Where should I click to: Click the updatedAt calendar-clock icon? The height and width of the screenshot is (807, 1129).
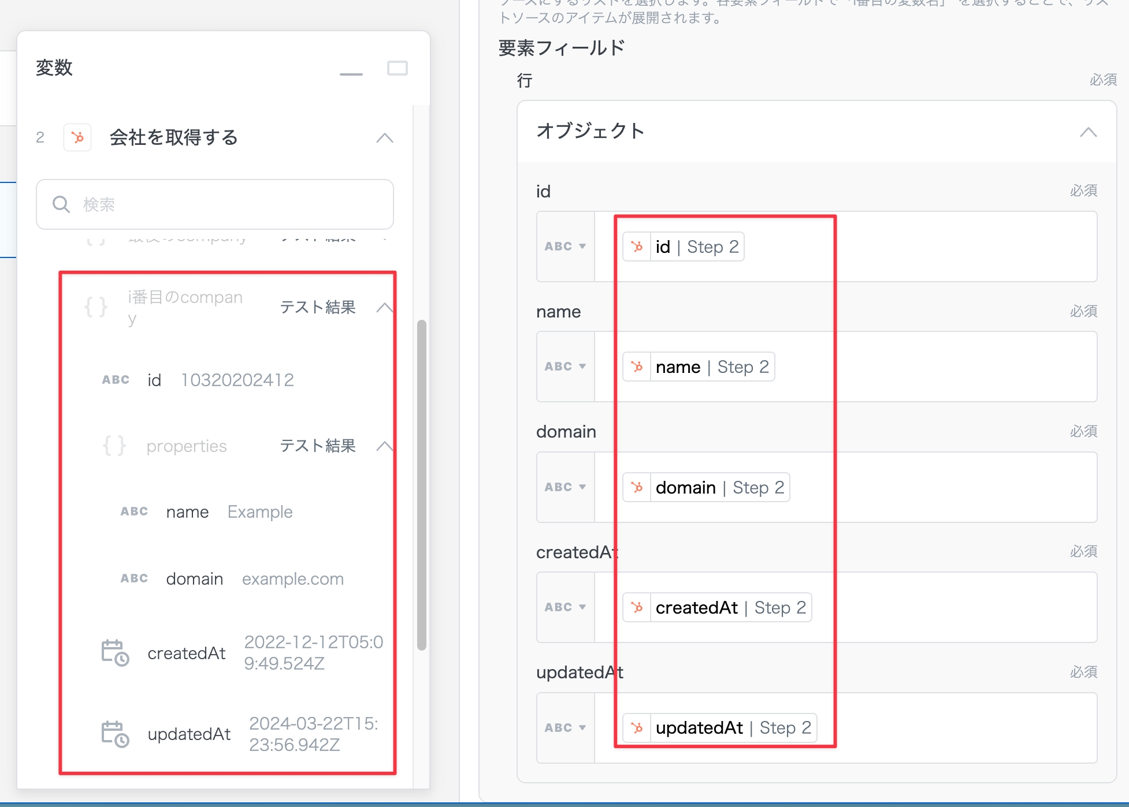pos(115,734)
